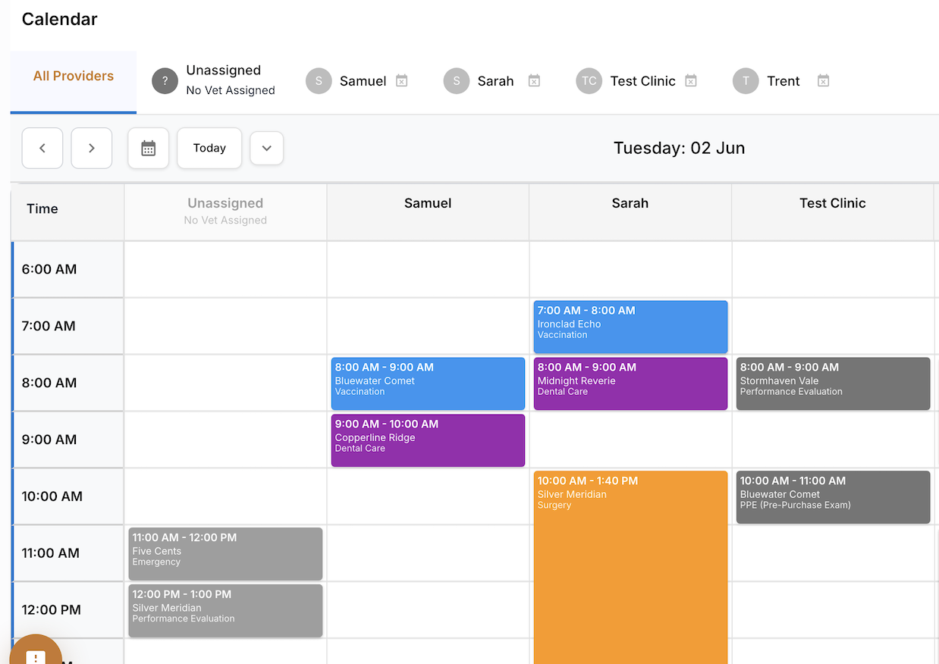Image resolution: width=939 pixels, height=664 pixels.
Task: Open Midnight Reverie Dental Care appointment
Action: click(630, 384)
